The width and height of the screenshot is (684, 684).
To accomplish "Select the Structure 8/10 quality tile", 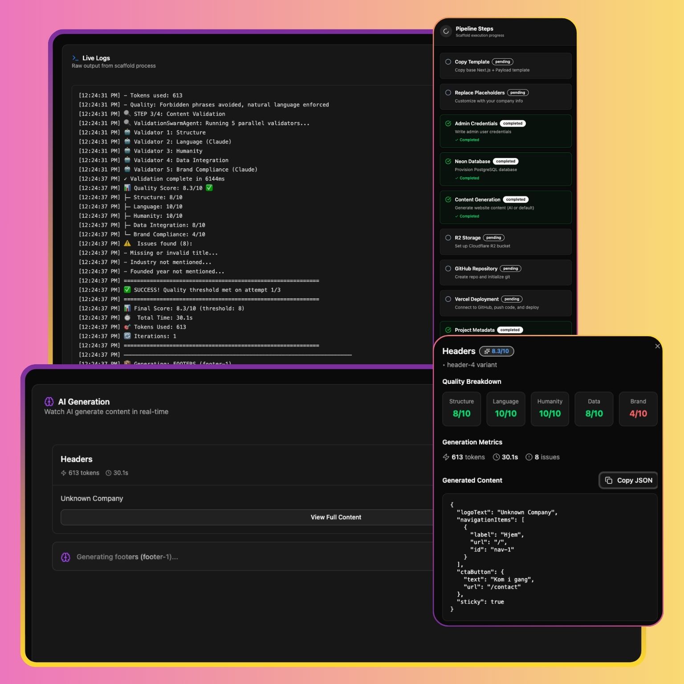I will [x=461, y=409].
